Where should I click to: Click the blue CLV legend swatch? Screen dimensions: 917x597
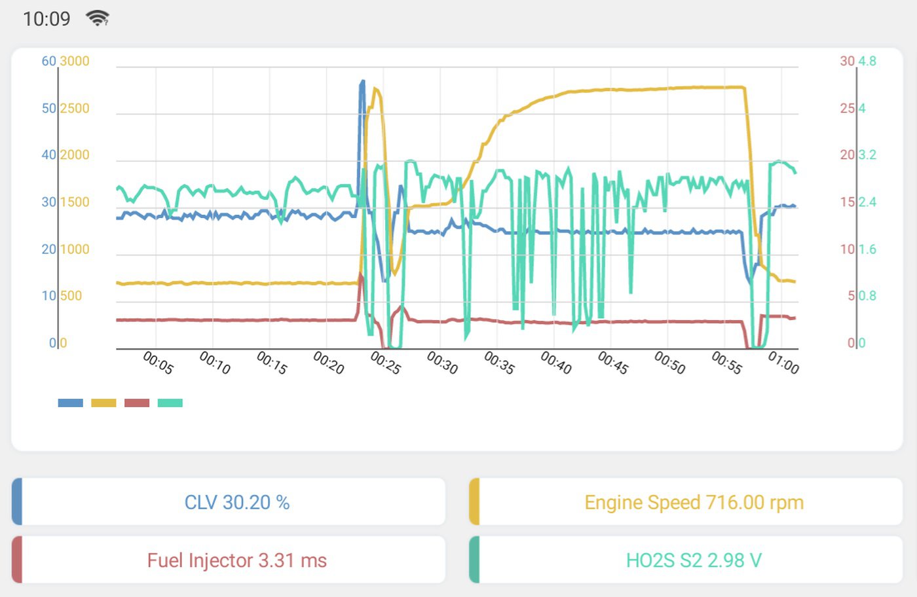[x=70, y=403]
